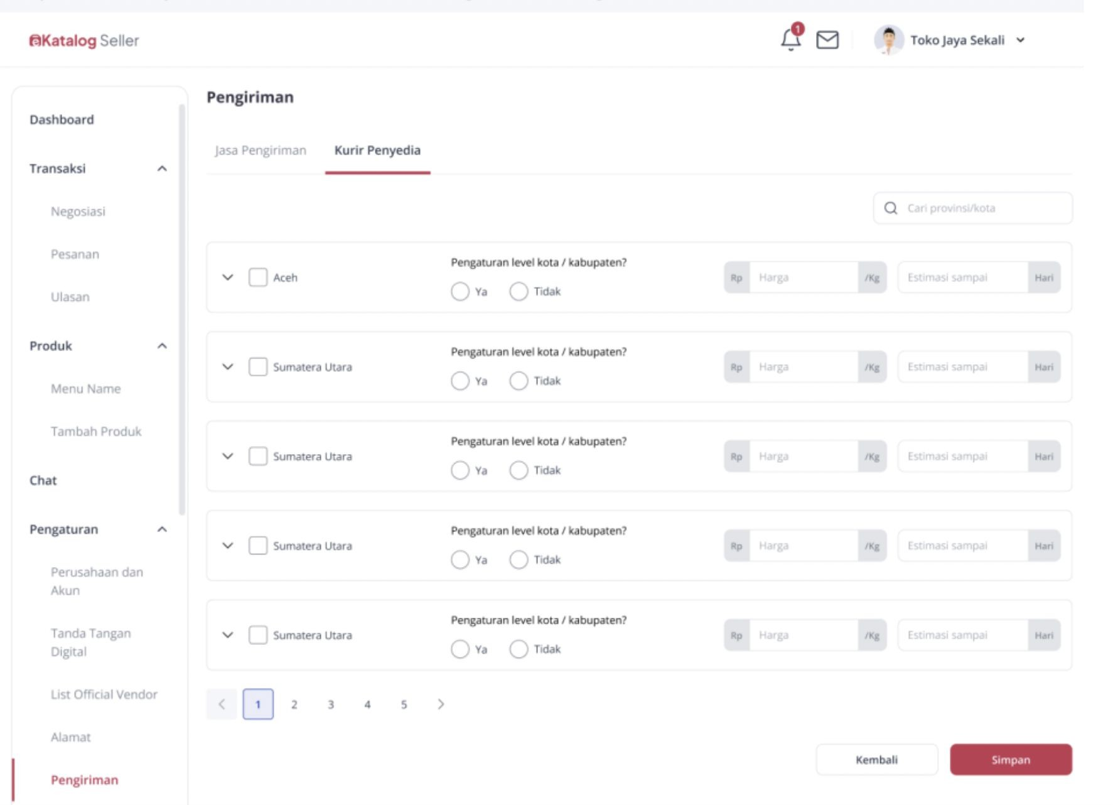
Task: Open the account dropdown arrow beside Toko Jaya Sekali
Action: 1021,40
